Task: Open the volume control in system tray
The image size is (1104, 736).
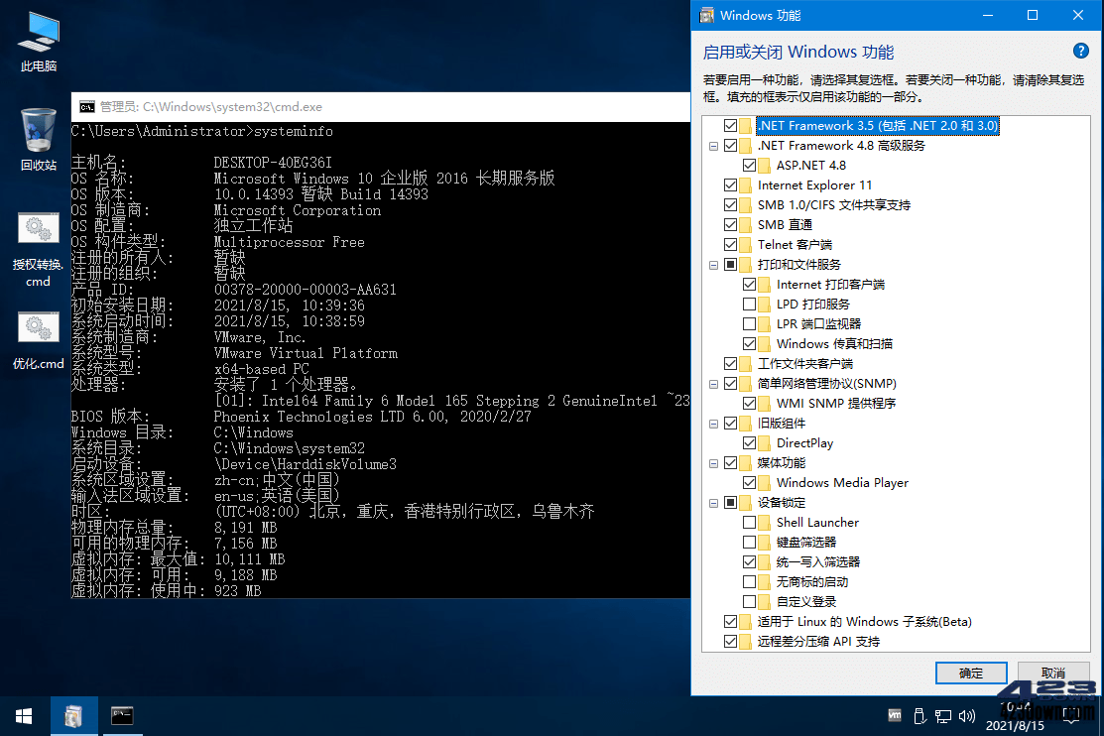Action: [967, 715]
